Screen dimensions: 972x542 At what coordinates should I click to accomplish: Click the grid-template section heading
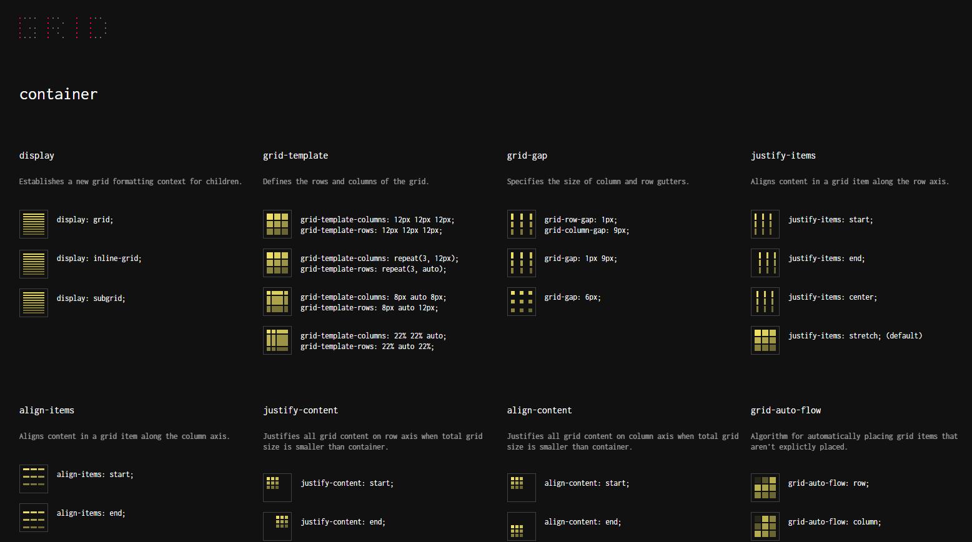pyautogui.click(x=295, y=155)
